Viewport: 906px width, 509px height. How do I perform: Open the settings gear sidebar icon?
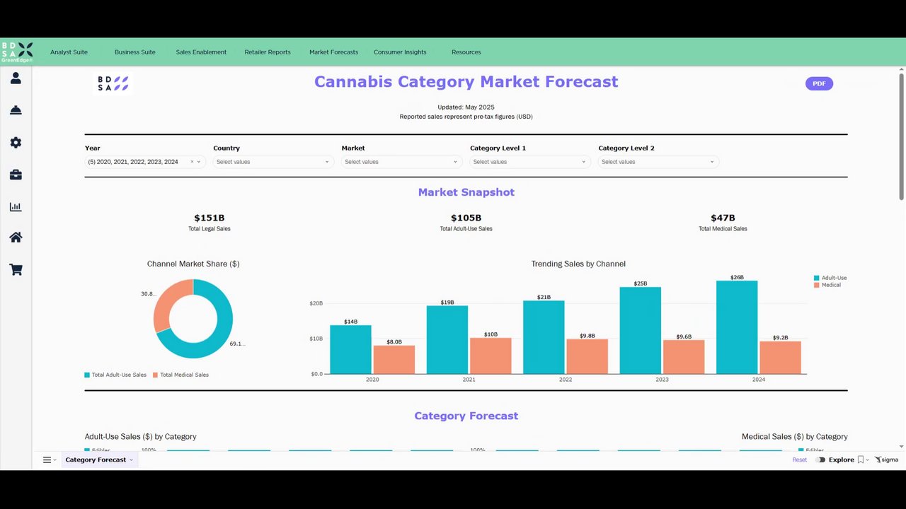(x=16, y=143)
